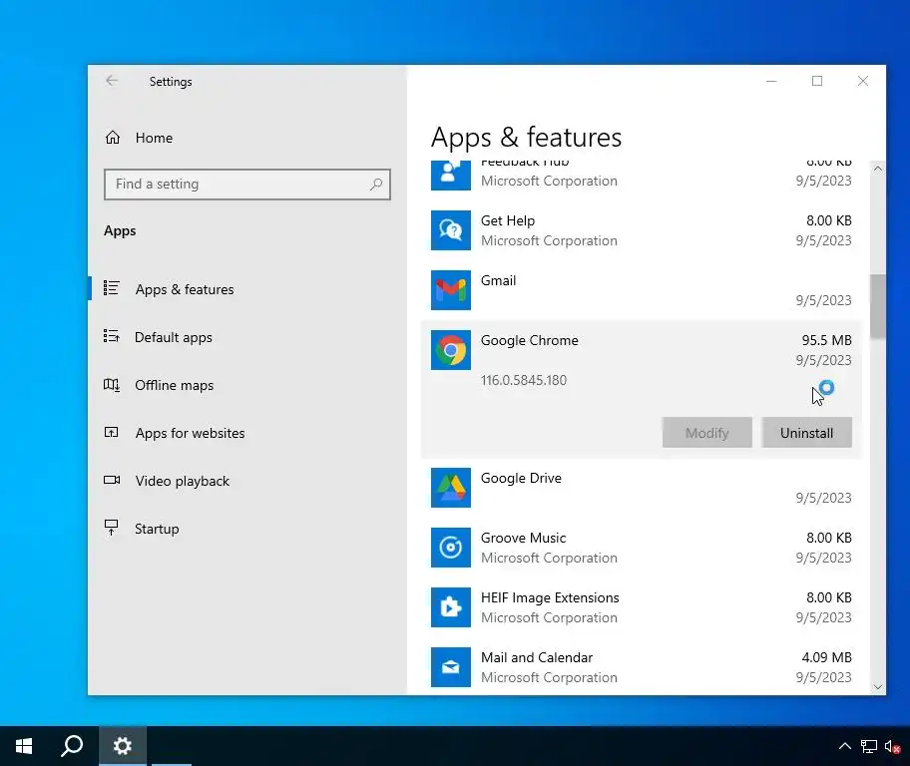Click the network tray icon
This screenshot has height=766, width=910.
click(868, 746)
